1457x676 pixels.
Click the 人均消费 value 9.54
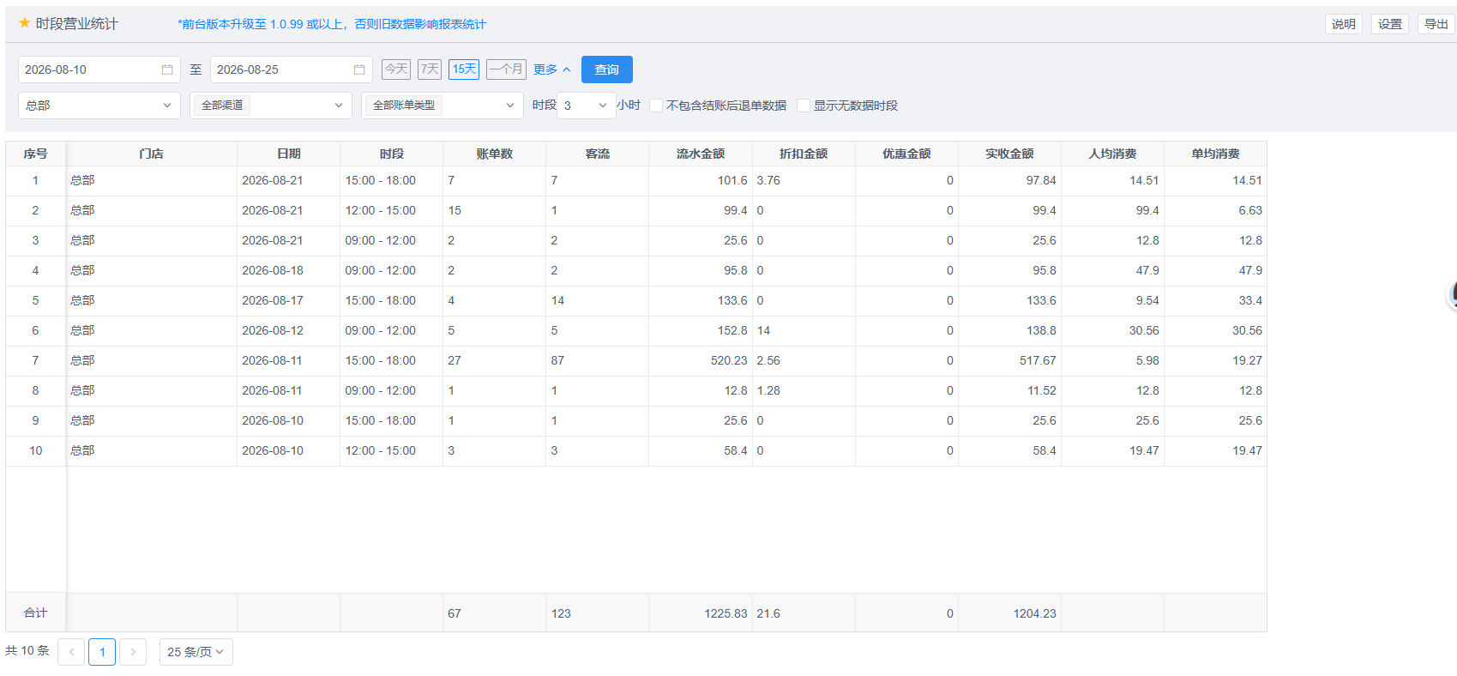(1147, 300)
